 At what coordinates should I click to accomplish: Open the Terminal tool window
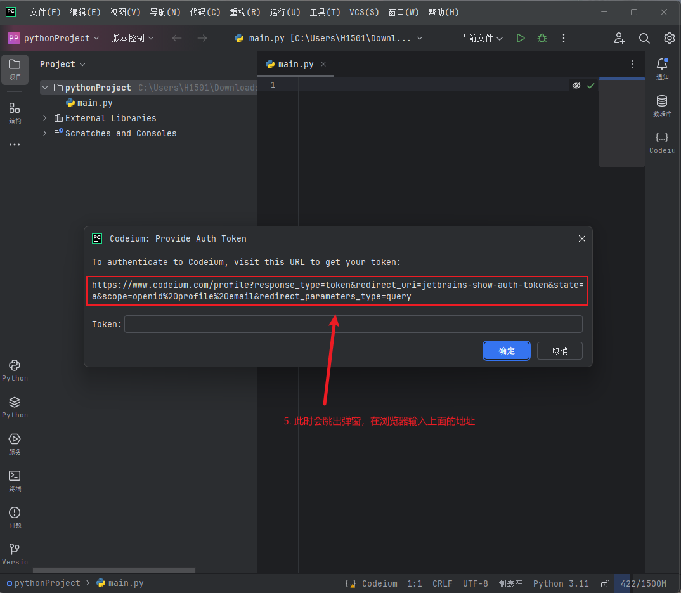(x=15, y=480)
